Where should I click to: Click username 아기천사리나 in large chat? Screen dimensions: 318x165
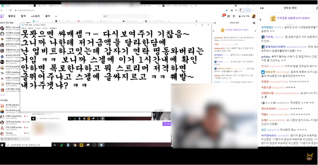pyautogui.click(x=269, y=135)
